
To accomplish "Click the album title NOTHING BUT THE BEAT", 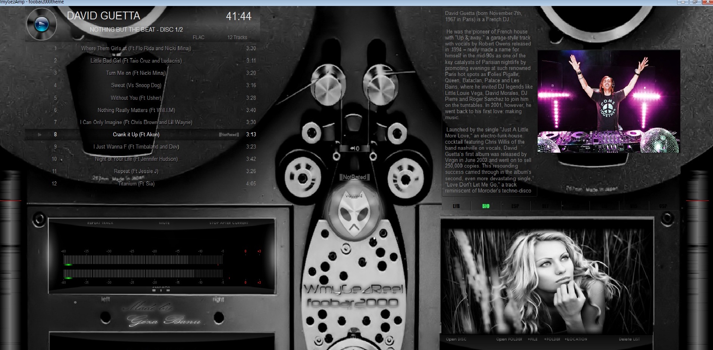I will click(136, 29).
